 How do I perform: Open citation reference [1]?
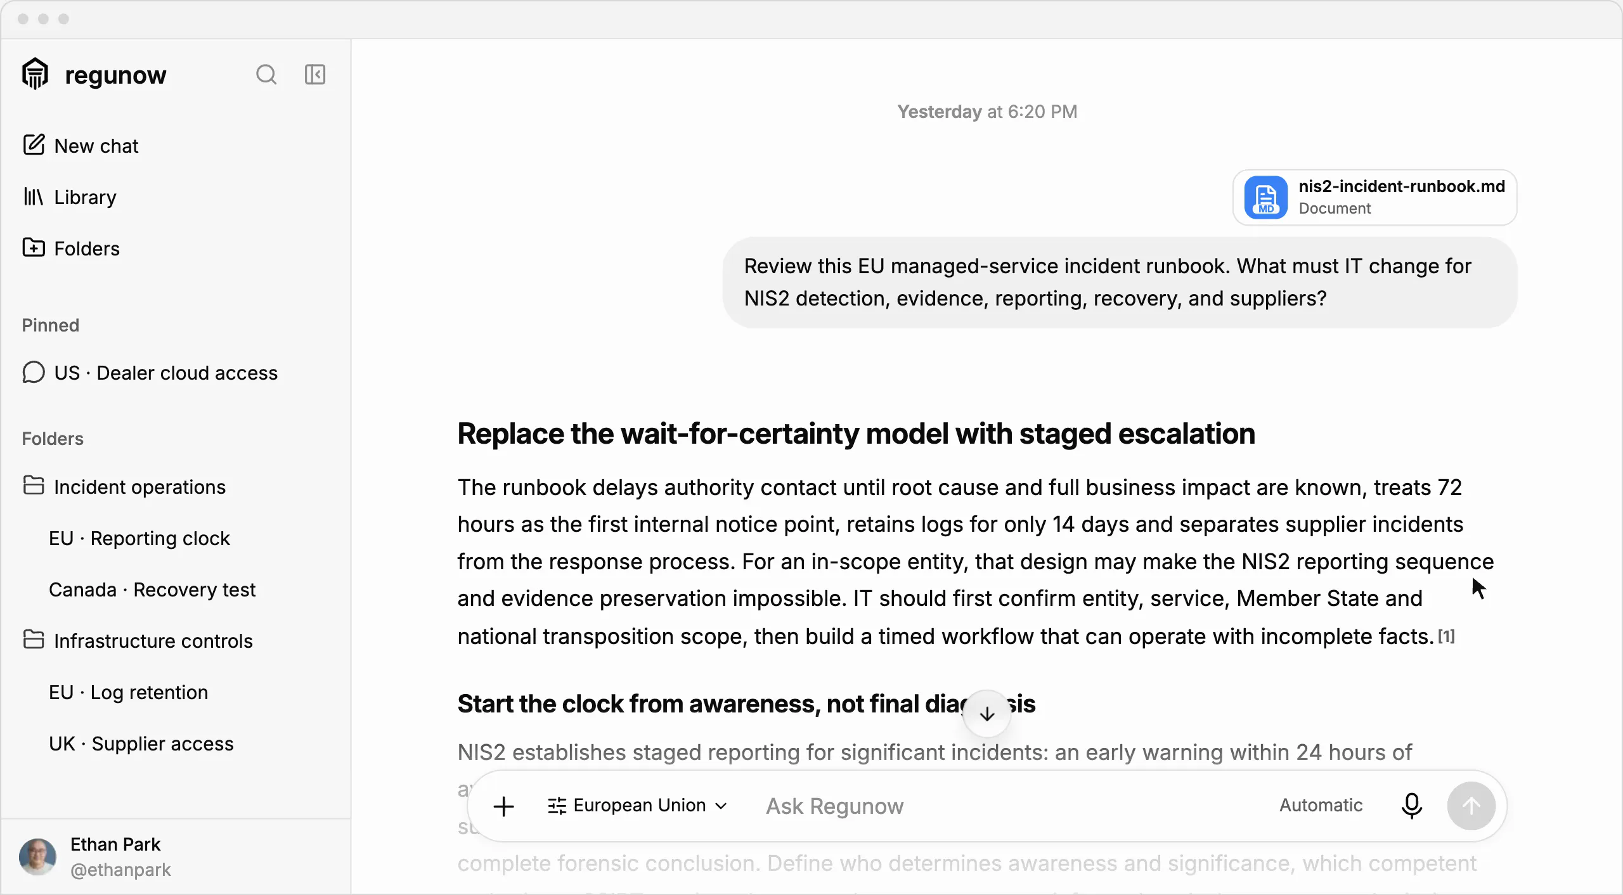(1446, 636)
